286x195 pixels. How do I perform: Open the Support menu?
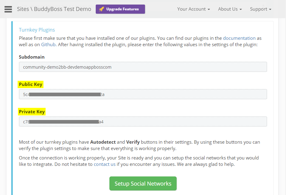click(259, 9)
